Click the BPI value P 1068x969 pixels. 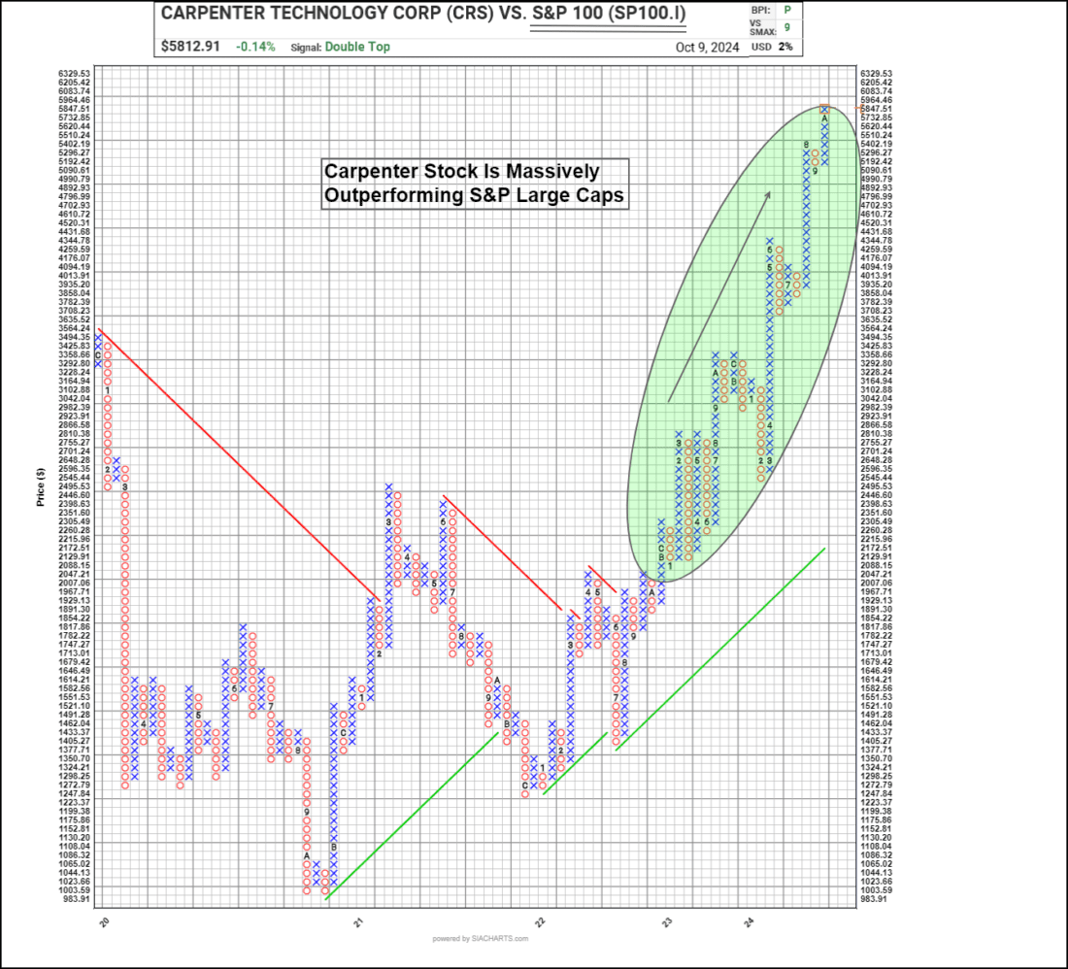tap(787, 11)
